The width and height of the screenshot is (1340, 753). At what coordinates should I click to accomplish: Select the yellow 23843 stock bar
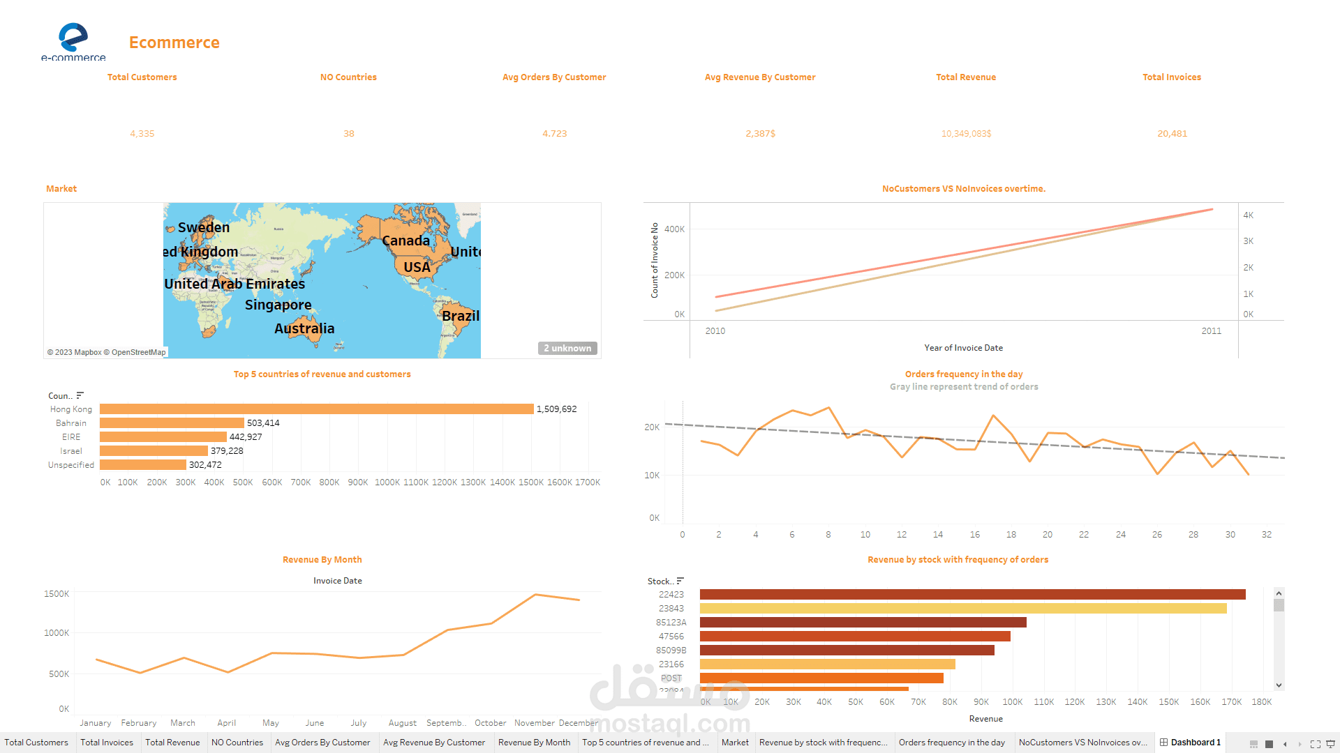click(962, 609)
